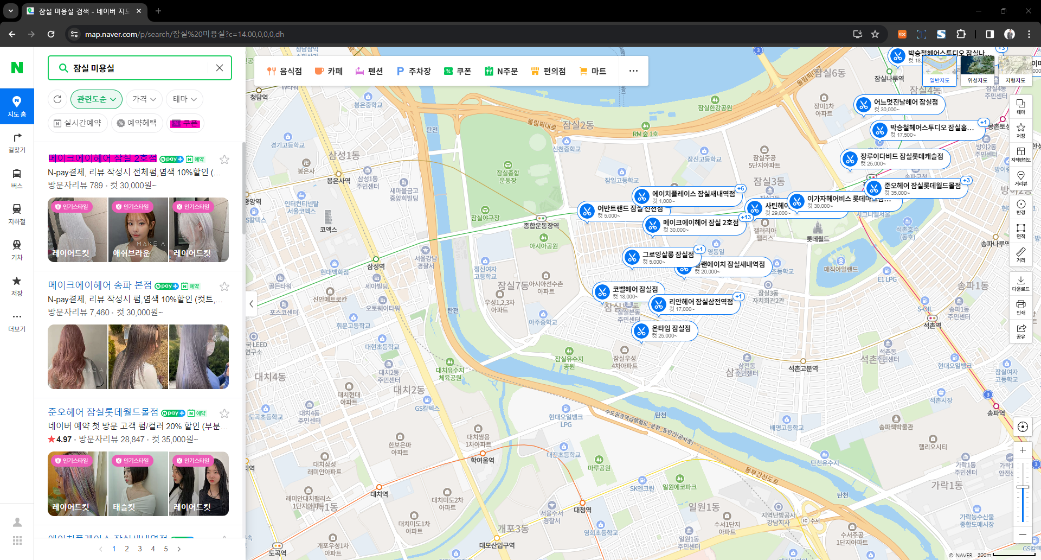
Task: Select the 면적 area measuring tool
Action: click(1021, 231)
